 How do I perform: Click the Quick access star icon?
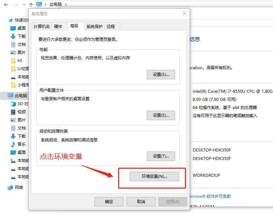(11, 20)
